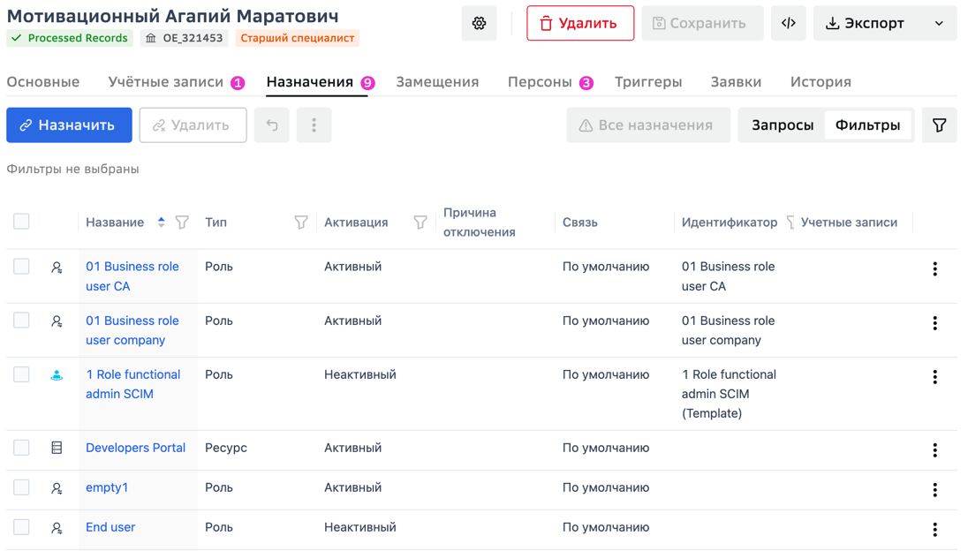The image size is (968, 551).
Task: Open row menu for 01 Business role user CA
Action: click(934, 269)
